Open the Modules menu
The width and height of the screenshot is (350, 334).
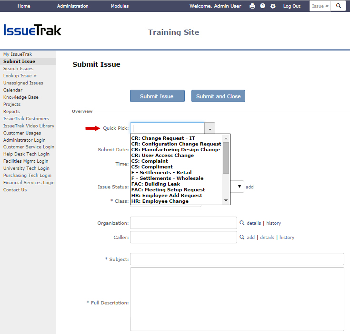click(120, 6)
